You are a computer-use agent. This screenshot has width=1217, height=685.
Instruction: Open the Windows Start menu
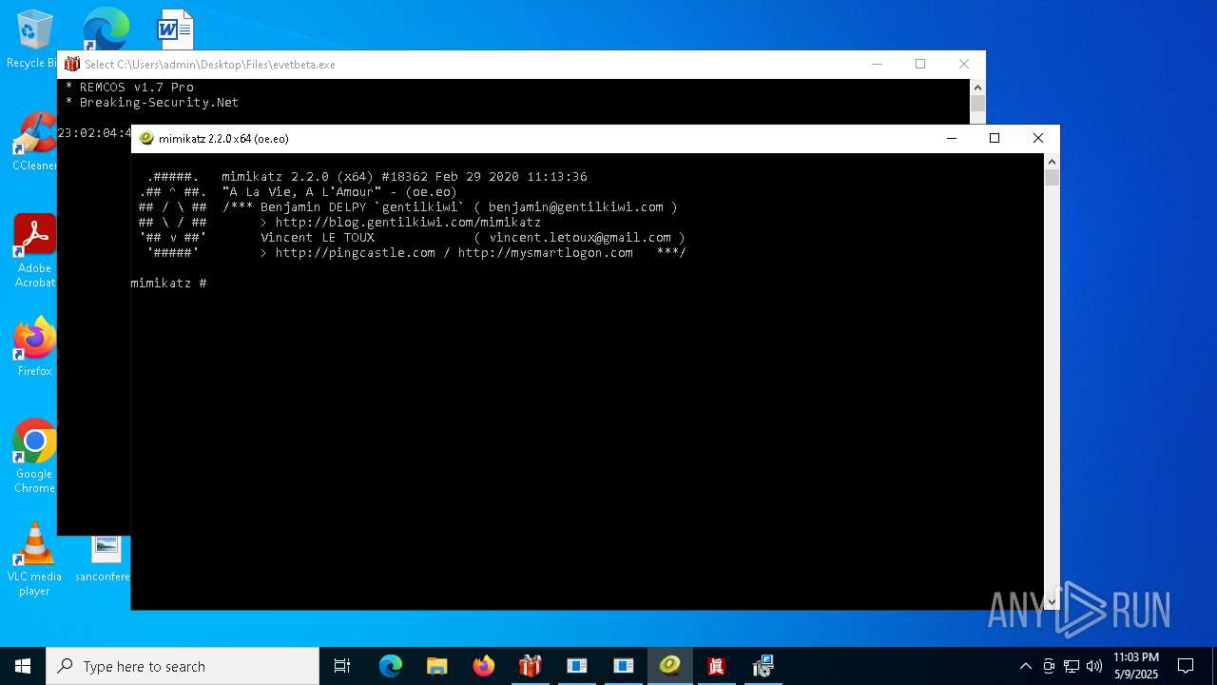pos(23,666)
